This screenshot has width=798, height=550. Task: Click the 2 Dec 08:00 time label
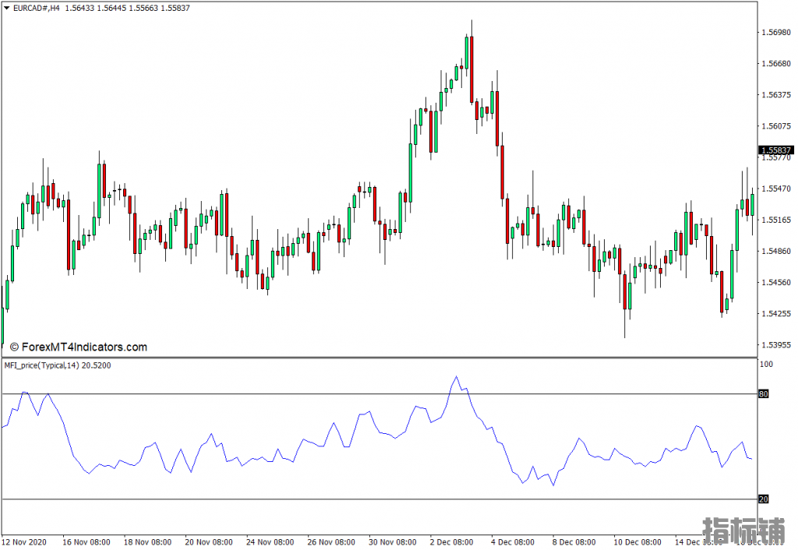[452, 542]
